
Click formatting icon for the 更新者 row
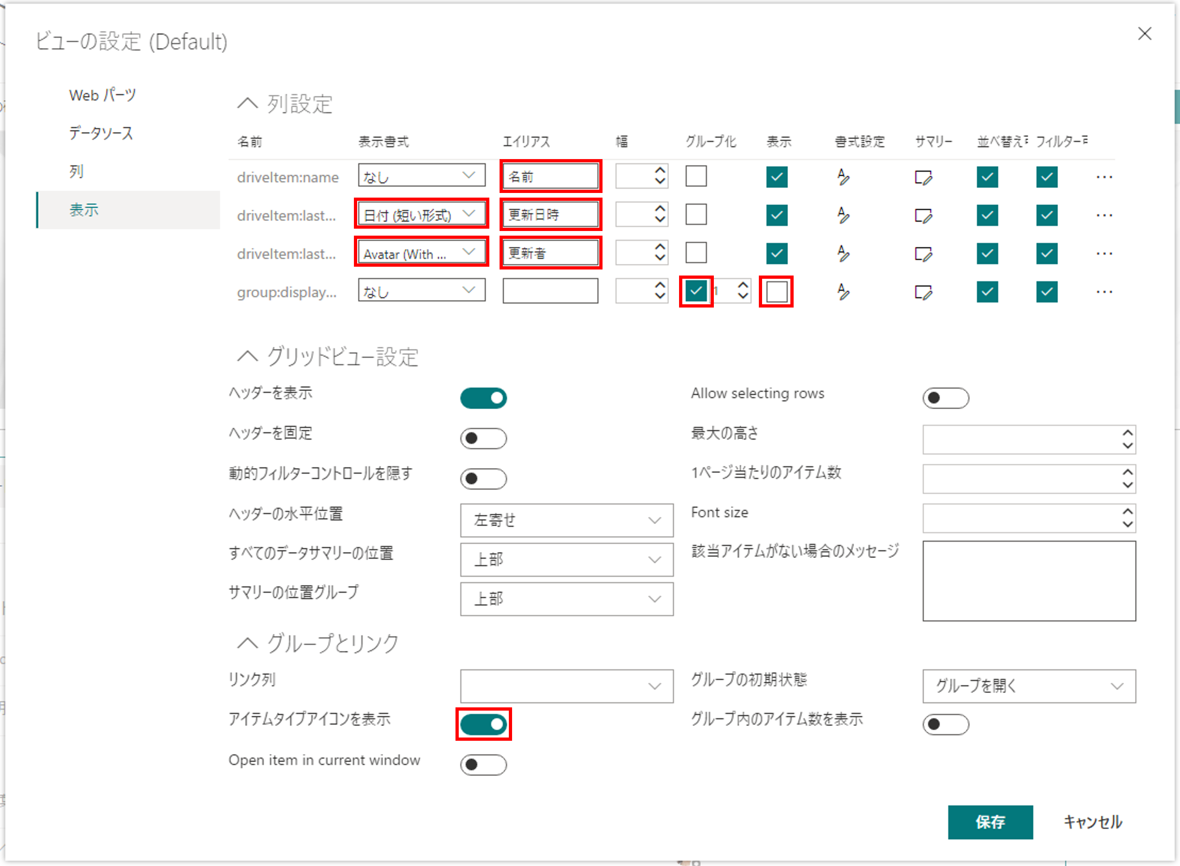coord(843,254)
